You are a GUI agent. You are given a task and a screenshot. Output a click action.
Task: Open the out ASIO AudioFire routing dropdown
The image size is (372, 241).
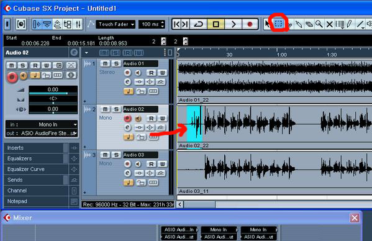pos(42,134)
